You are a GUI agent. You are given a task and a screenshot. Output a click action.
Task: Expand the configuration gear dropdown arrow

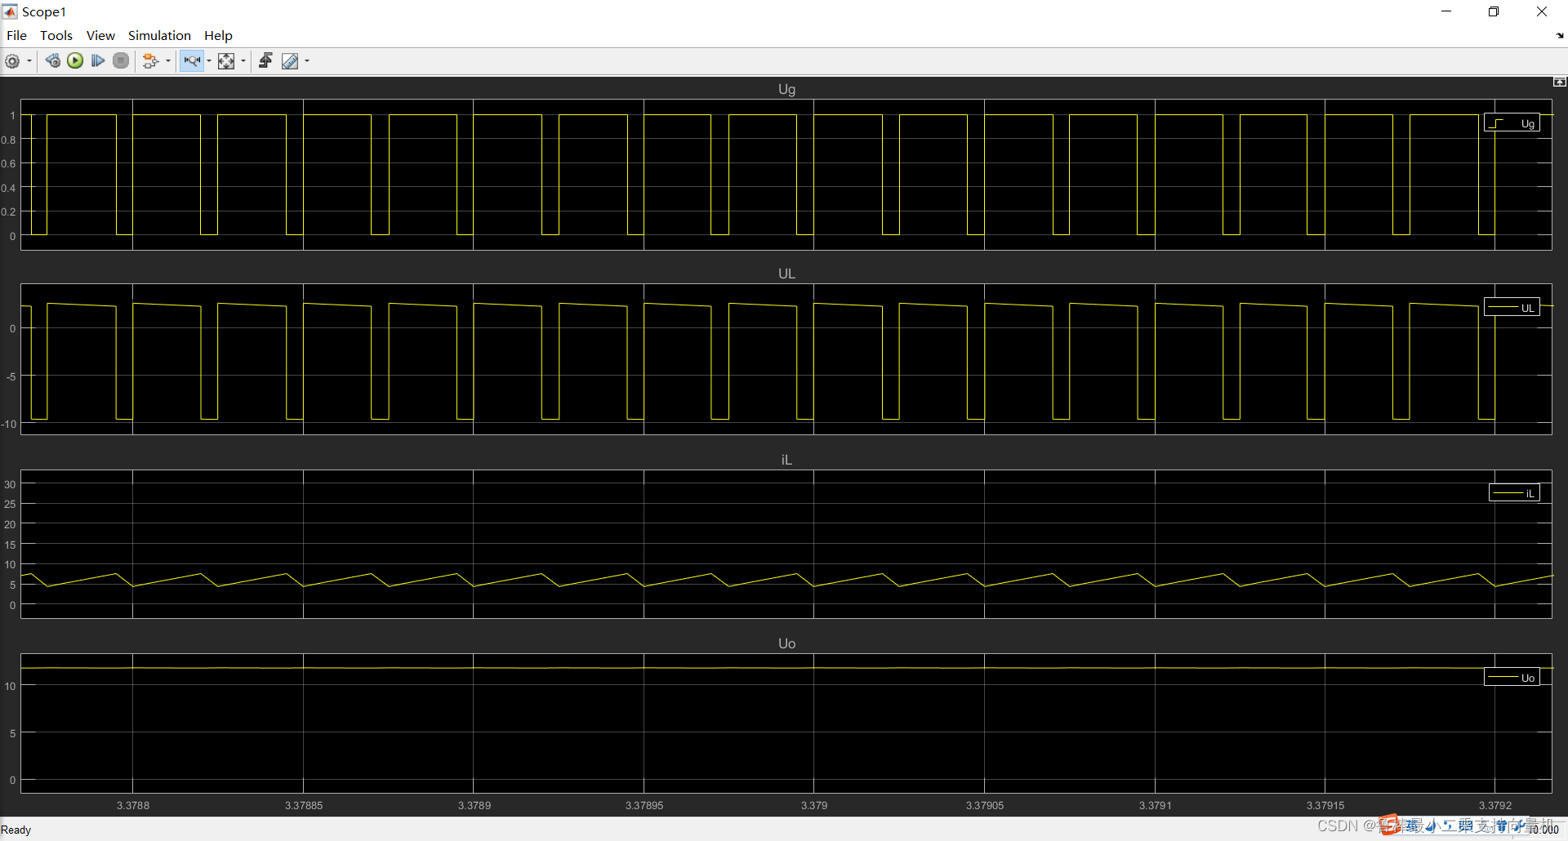(29, 61)
